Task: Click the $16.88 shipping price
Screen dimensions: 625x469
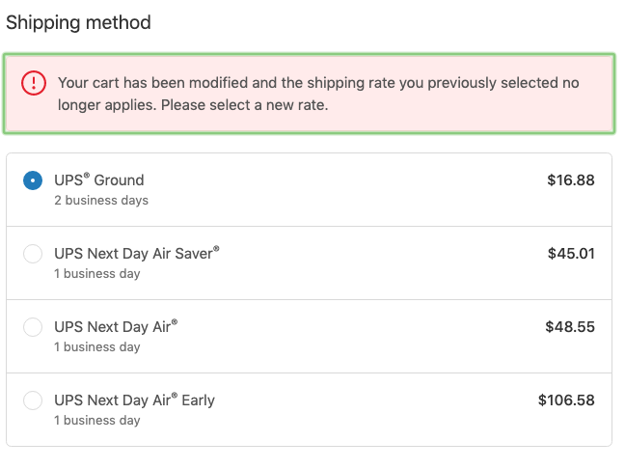Action: click(571, 179)
